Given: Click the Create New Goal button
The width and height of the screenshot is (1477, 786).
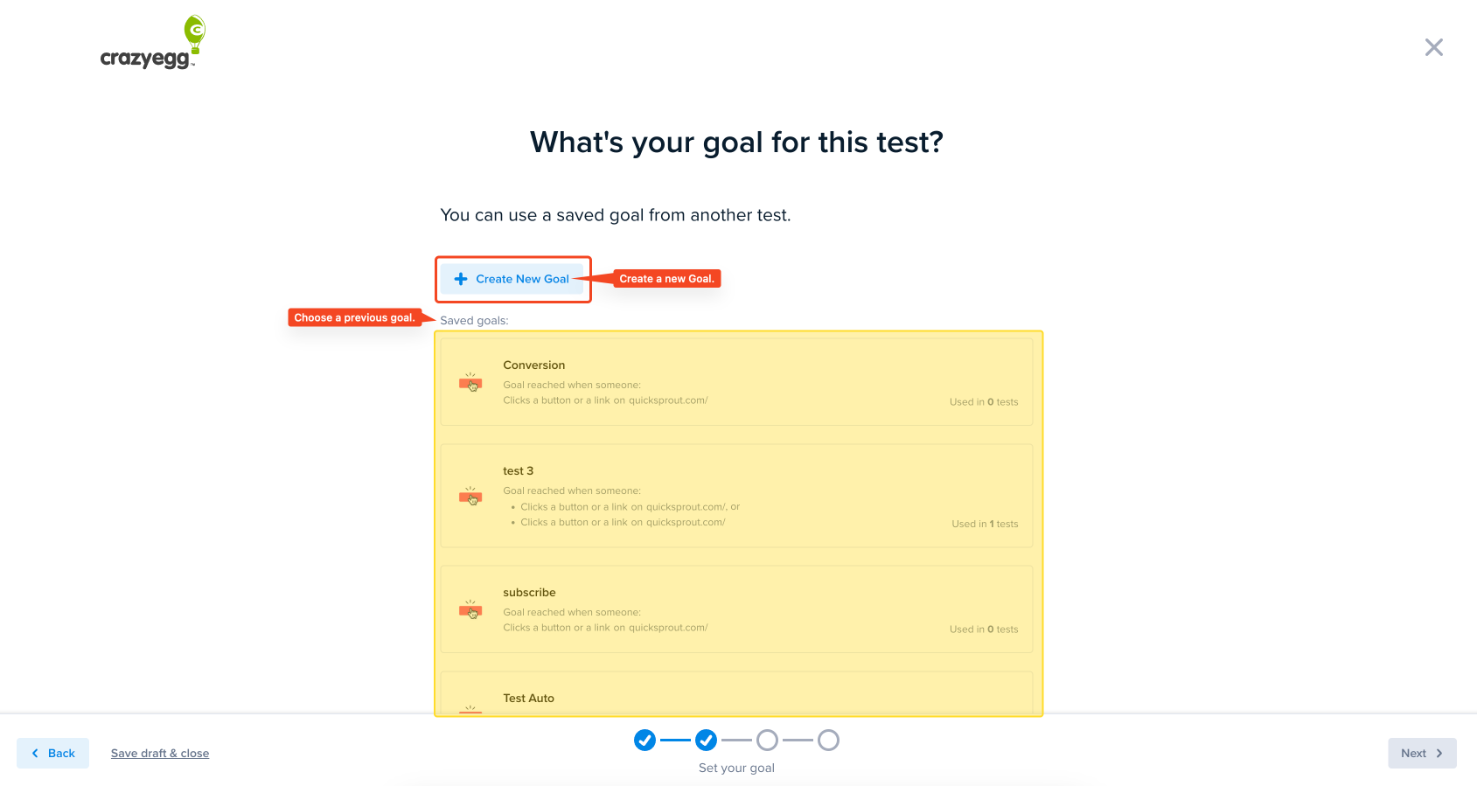Looking at the screenshot, I should tap(512, 279).
